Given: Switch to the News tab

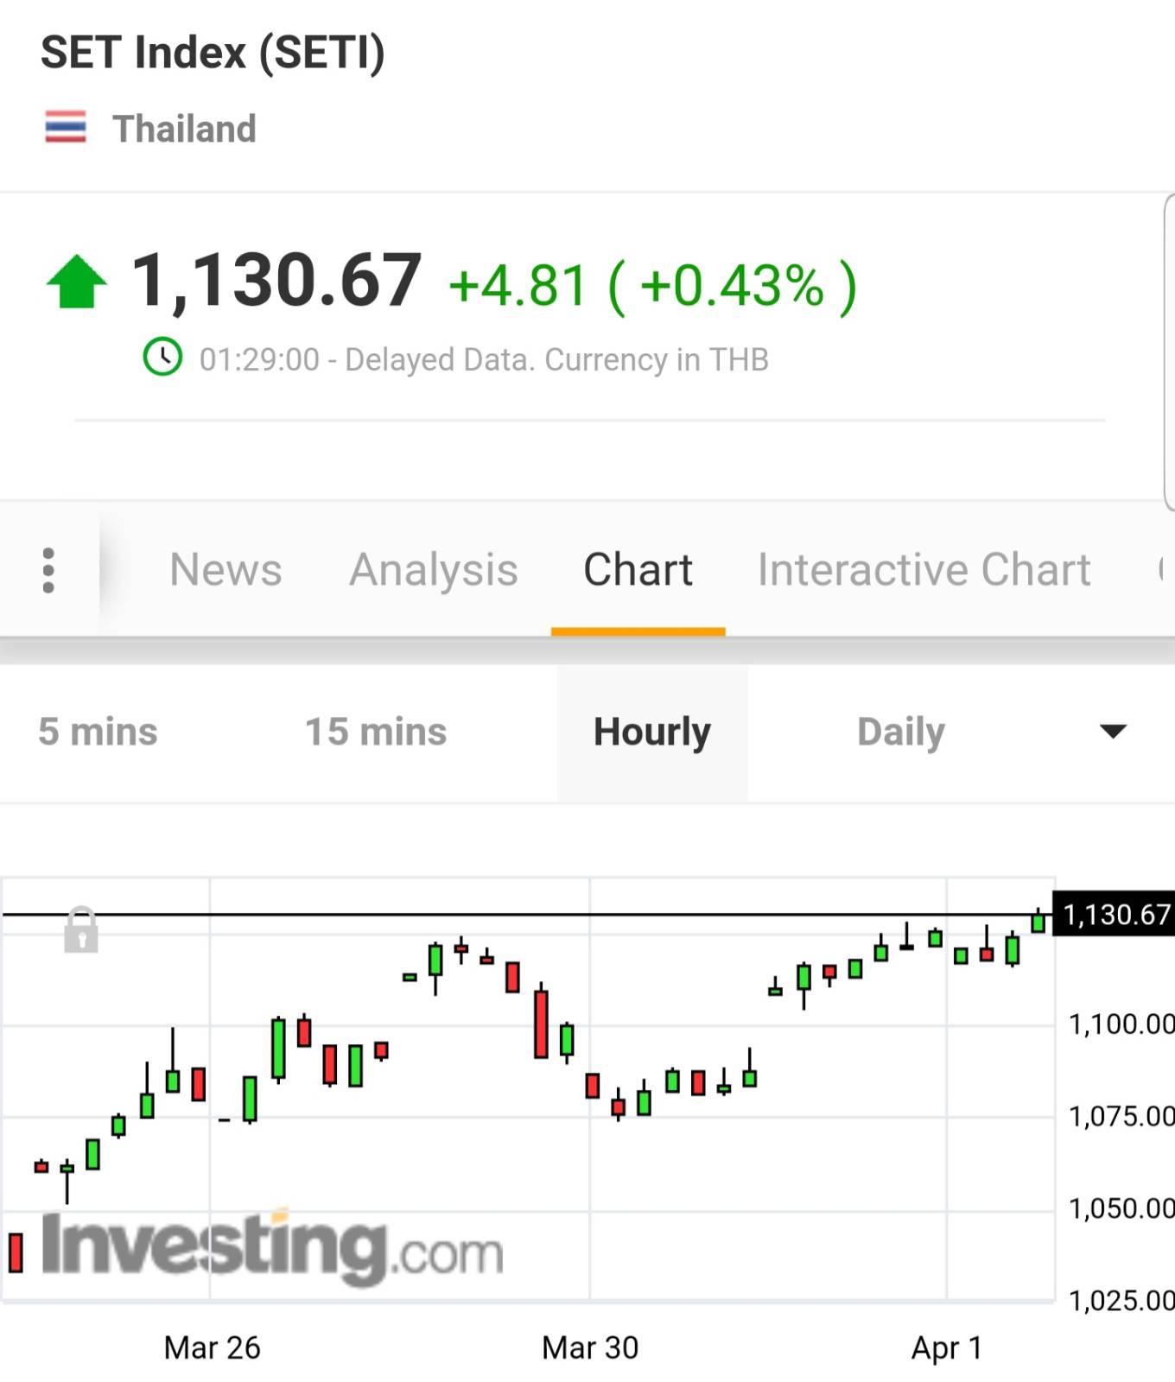Looking at the screenshot, I should pos(225,570).
